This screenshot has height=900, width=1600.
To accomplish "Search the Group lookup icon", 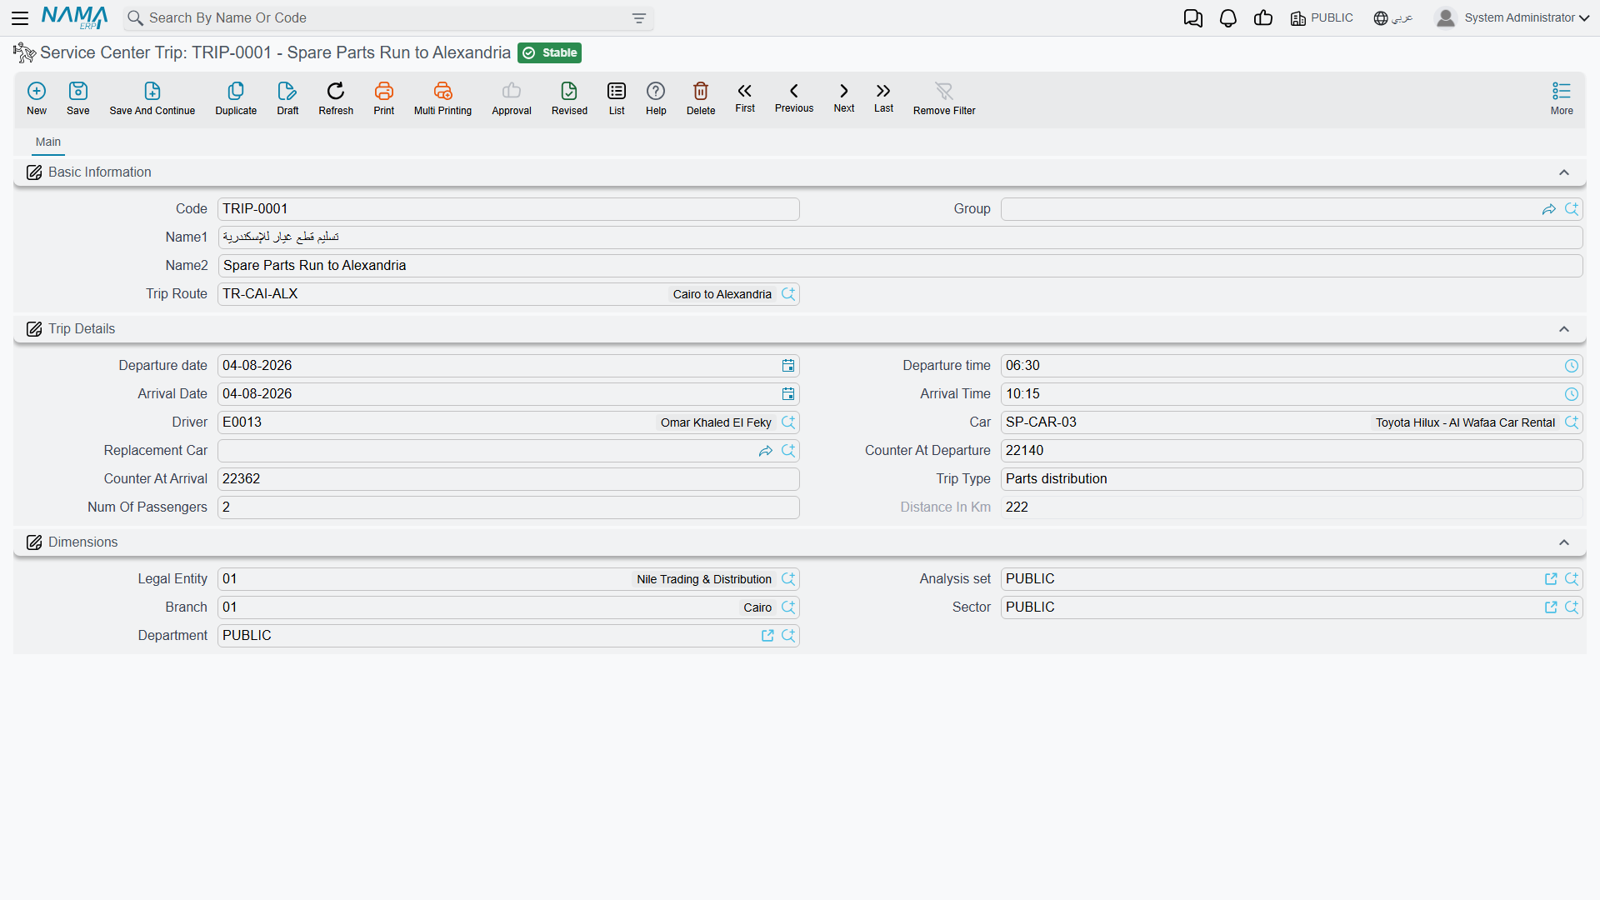I will point(1572,209).
